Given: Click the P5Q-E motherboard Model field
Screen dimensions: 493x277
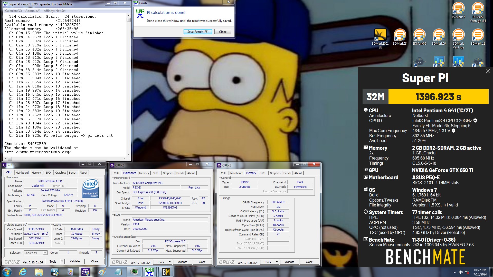Looking at the screenshot, I should 156,187.
